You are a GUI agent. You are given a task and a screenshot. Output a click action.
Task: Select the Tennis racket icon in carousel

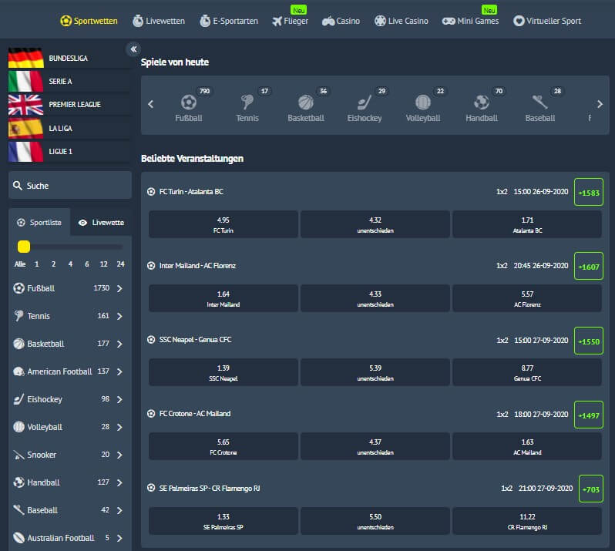coord(247,102)
